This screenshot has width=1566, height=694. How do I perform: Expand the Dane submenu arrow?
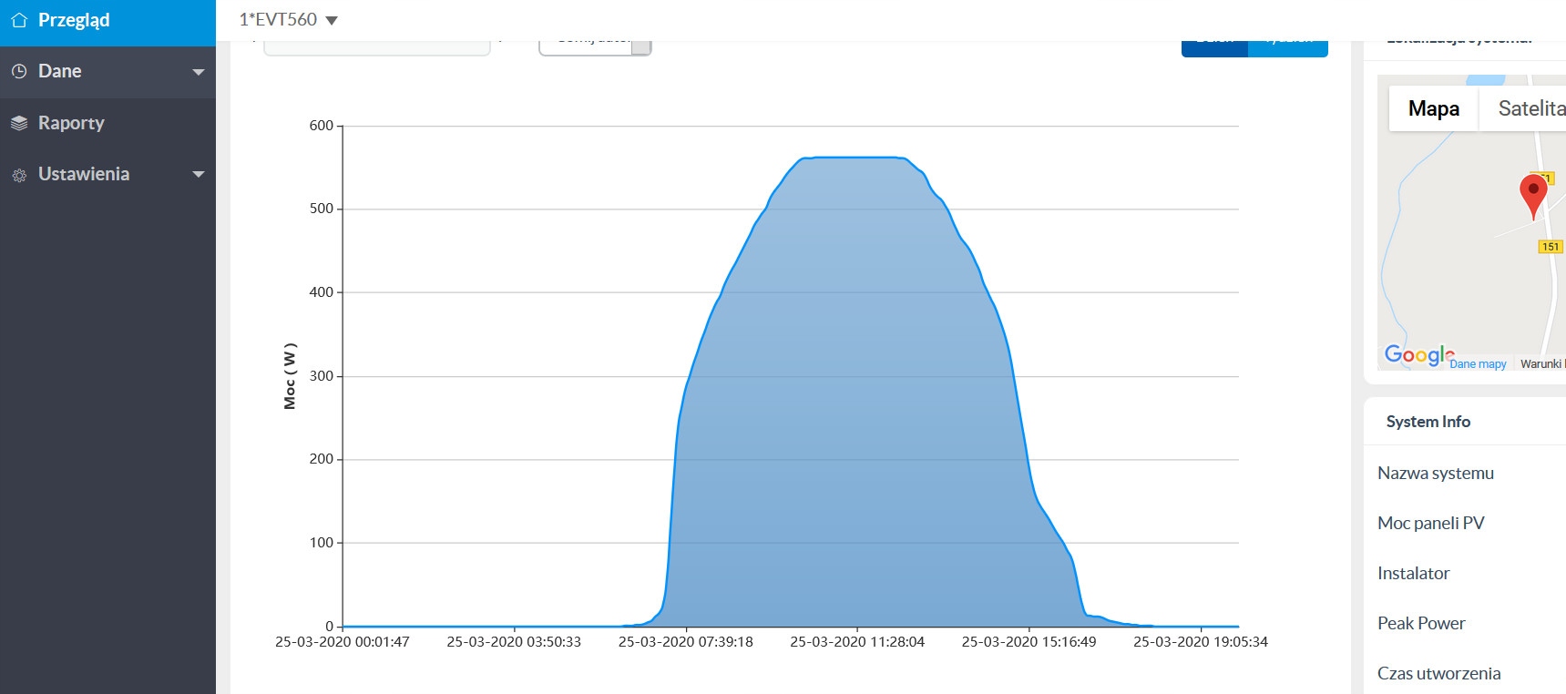[199, 72]
